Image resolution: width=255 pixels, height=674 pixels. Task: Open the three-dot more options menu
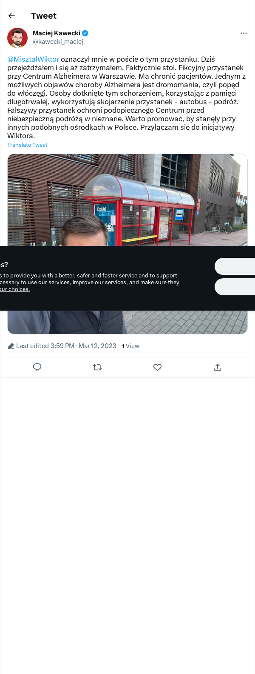(244, 33)
